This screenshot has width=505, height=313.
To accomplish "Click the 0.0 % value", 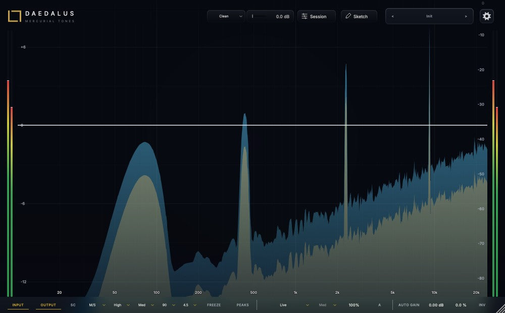I will 461,305.
